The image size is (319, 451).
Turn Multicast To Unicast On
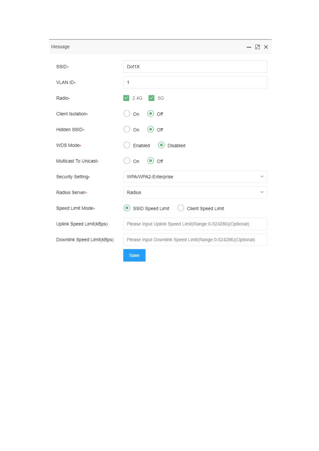[x=127, y=161]
